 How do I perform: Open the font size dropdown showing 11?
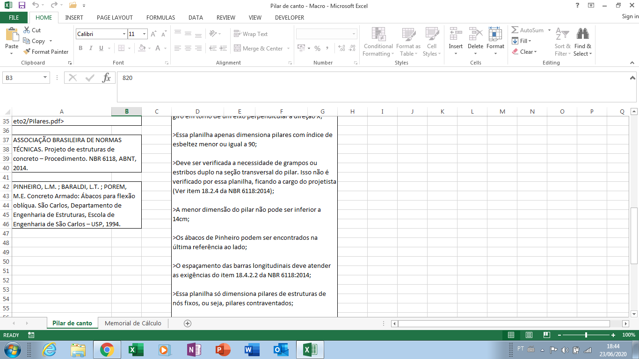click(x=145, y=34)
